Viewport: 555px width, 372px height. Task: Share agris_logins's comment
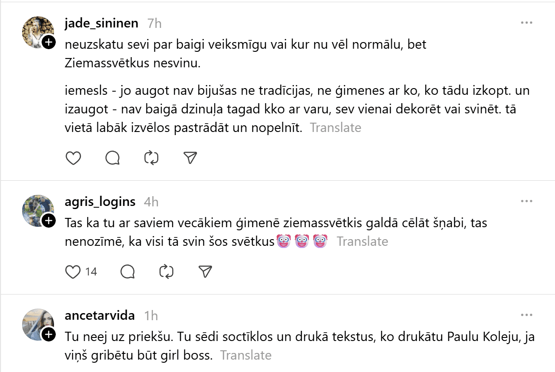205,272
